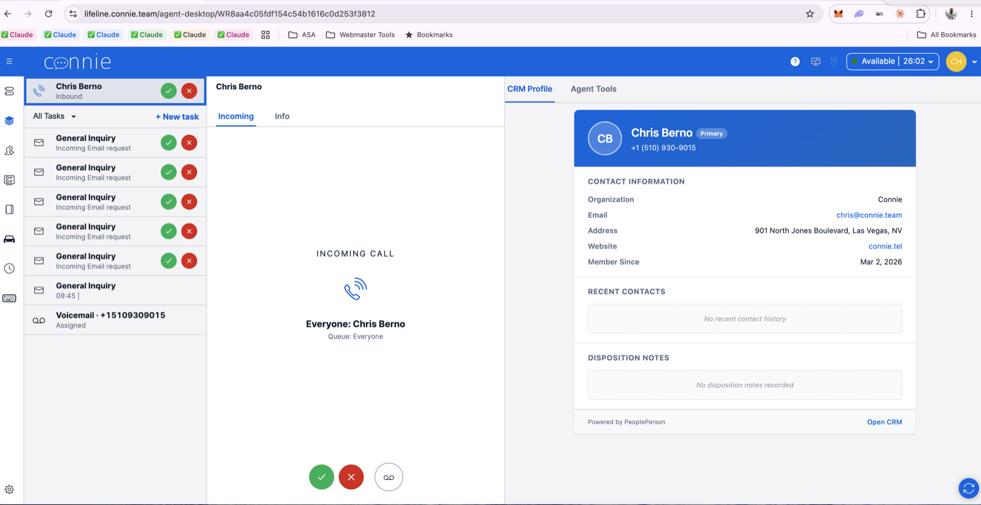Viewport: 981px width, 505px height.
Task: Accept the Chris Berno inbound task in list
Action: pos(169,91)
